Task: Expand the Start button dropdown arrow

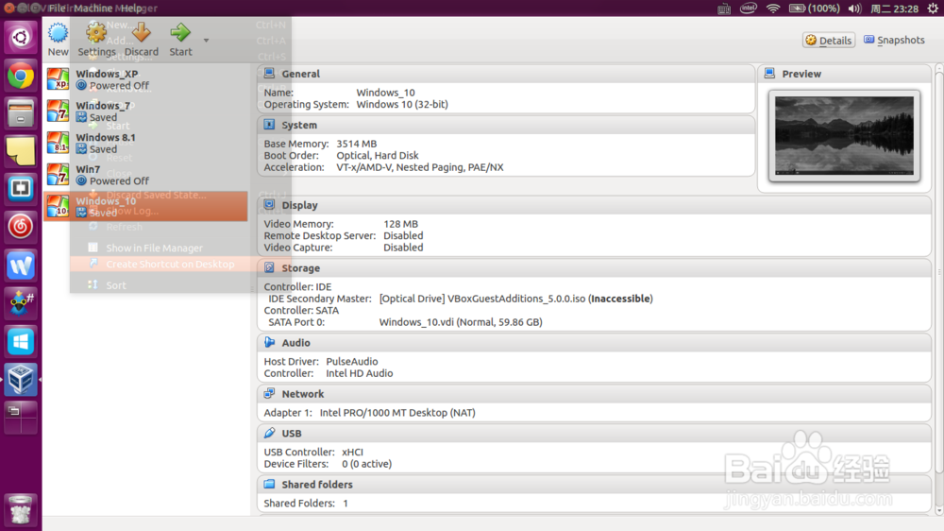Action: tap(206, 41)
